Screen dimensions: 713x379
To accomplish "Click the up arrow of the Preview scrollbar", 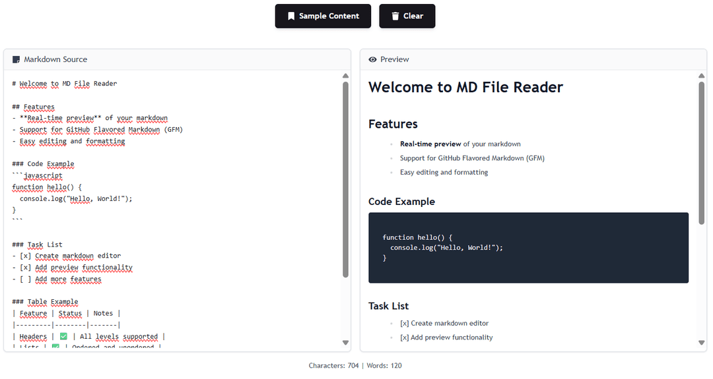I will (x=702, y=76).
